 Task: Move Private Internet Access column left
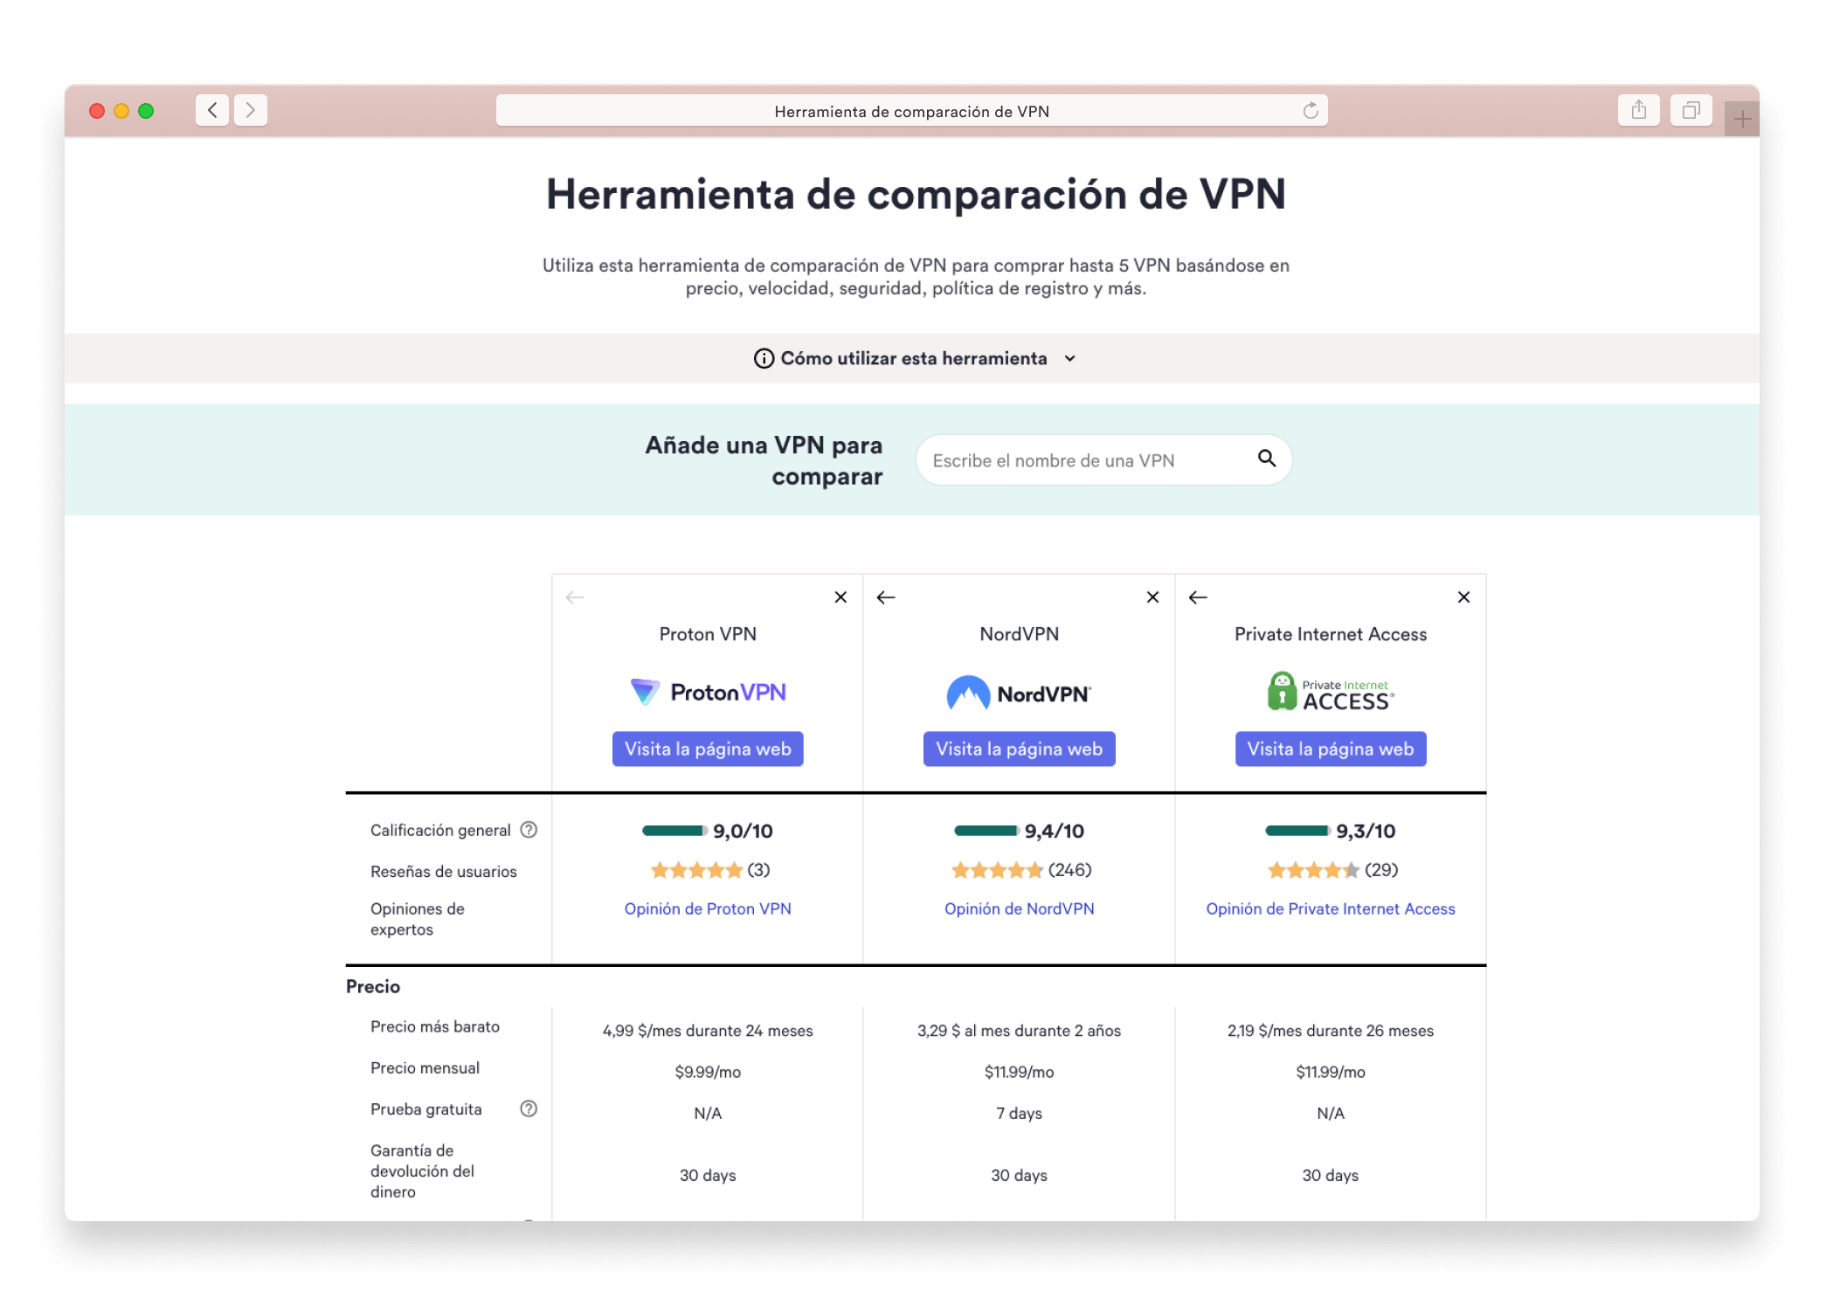pos(1198,597)
